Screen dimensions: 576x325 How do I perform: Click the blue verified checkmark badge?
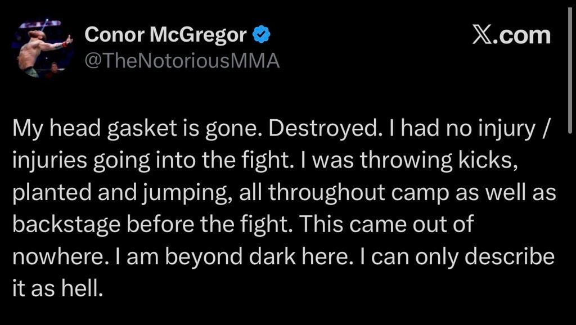[262, 35]
